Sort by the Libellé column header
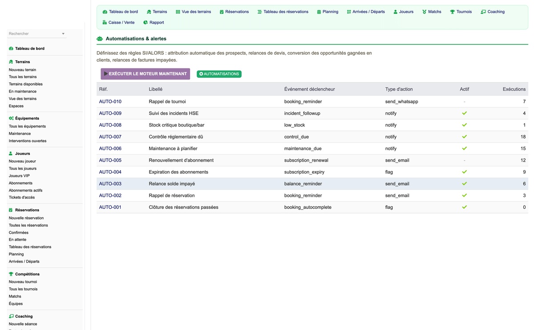The width and height of the screenshot is (534, 330). (156, 89)
